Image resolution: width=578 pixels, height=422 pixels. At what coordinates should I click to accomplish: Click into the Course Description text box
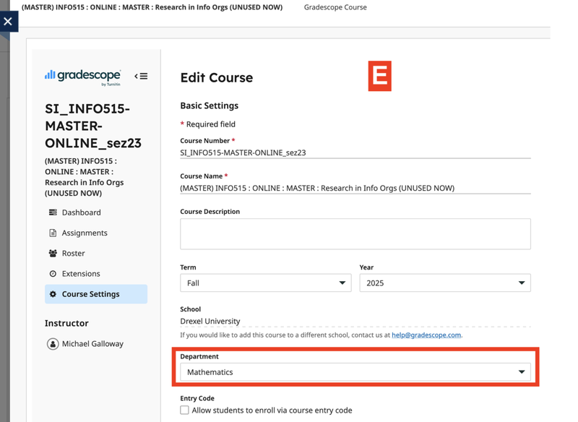[x=355, y=234]
